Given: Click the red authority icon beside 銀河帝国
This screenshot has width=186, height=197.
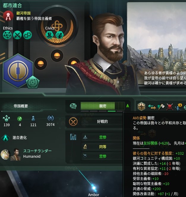Looking at the screenshot, I should [x=8, y=16].
